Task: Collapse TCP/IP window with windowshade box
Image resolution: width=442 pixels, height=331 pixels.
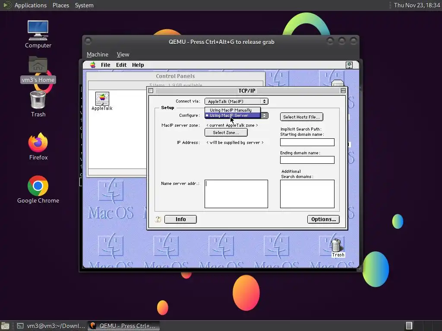Action: 343,91
